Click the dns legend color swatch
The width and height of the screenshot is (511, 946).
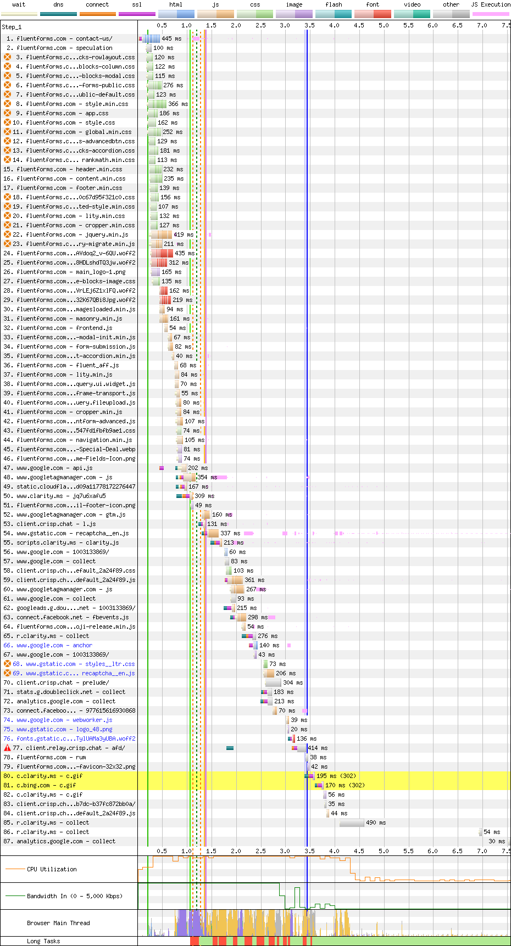tap(58, 14)
